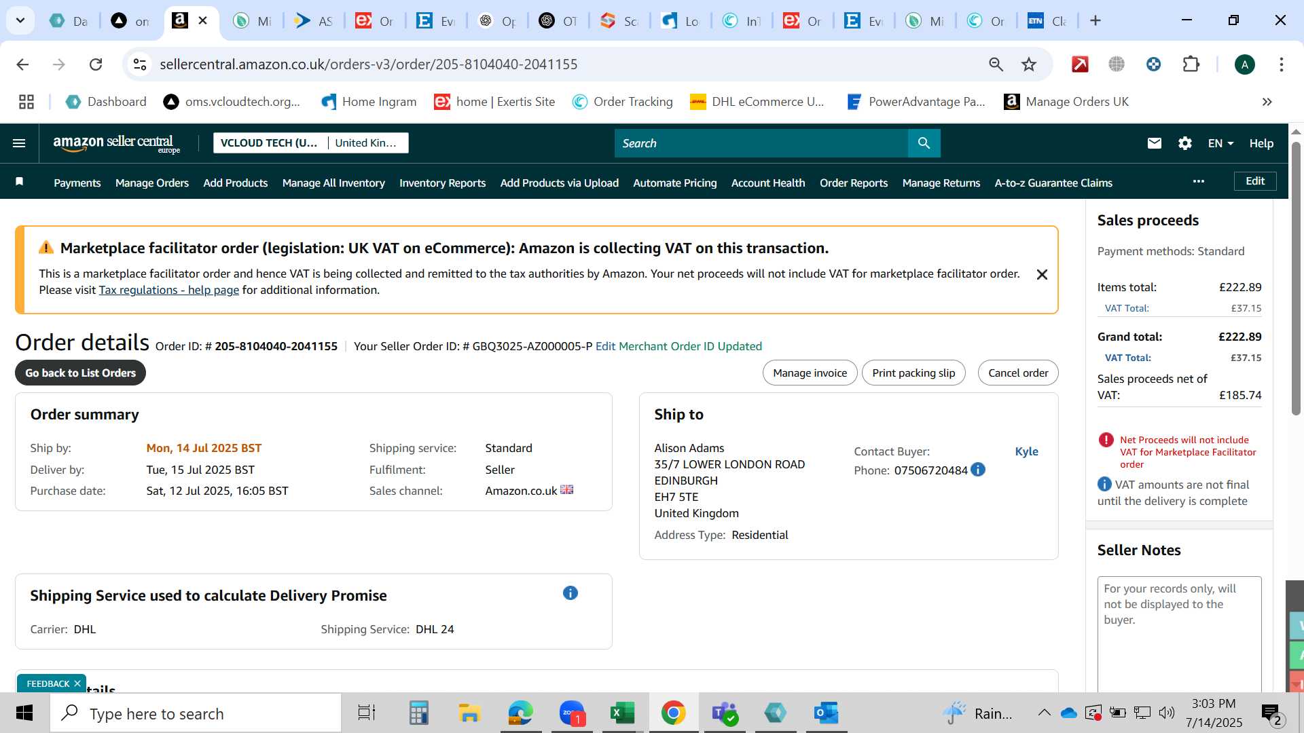
Task: Open the Tax regulations help page link
Action: pos(169,290)
